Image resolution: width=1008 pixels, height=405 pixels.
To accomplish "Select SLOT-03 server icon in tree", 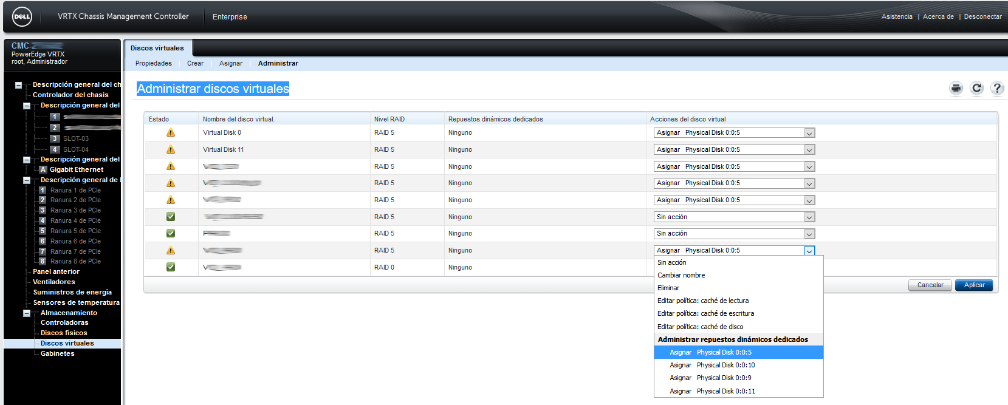I will point(55,138).
